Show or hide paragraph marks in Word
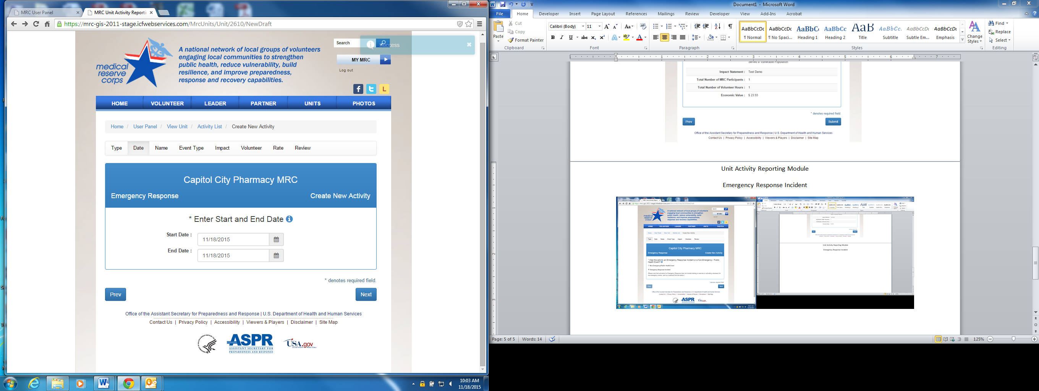The width and height of the screenshot is (1039, 391). (x=730, y=27)
